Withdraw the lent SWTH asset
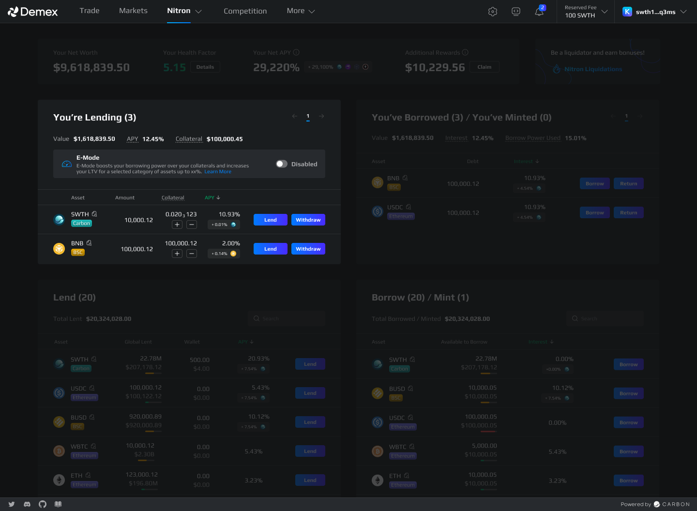Image resolution: width=697 pixels, height=511 pixels. pyautogui.click(x=308, y=220)
